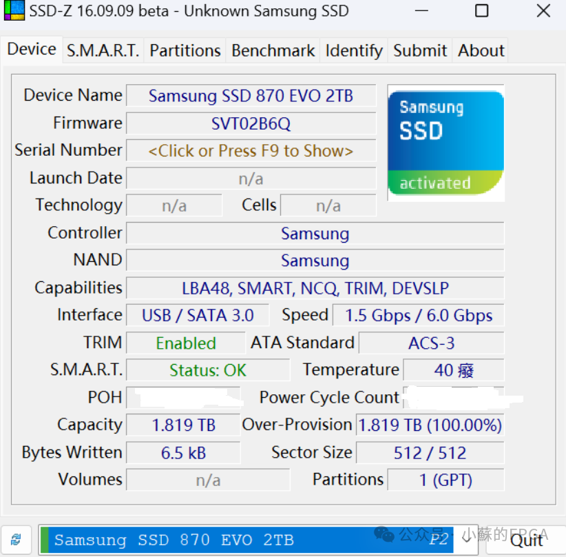
Task: Click the Technology n/a field
Action: [x=174, y=205]
